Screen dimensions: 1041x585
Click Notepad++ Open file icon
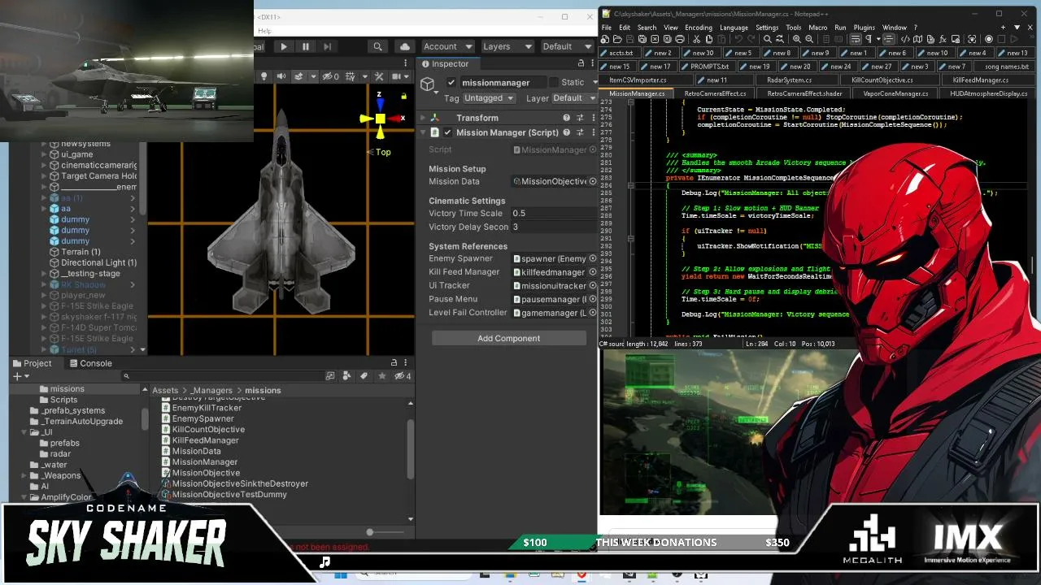[x=617, y=39]
